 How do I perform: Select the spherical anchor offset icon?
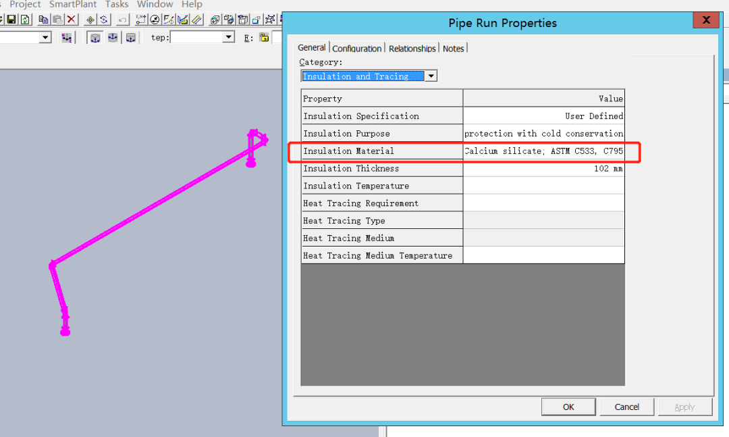[x=113, y=37]
